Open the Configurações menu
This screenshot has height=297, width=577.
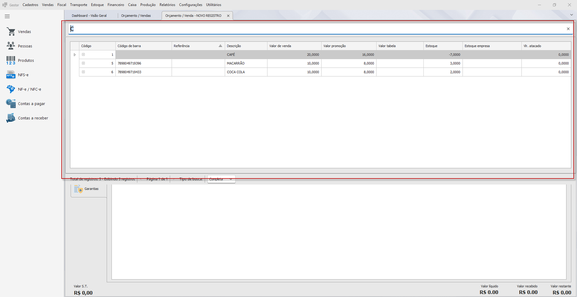tap(191, 5)
